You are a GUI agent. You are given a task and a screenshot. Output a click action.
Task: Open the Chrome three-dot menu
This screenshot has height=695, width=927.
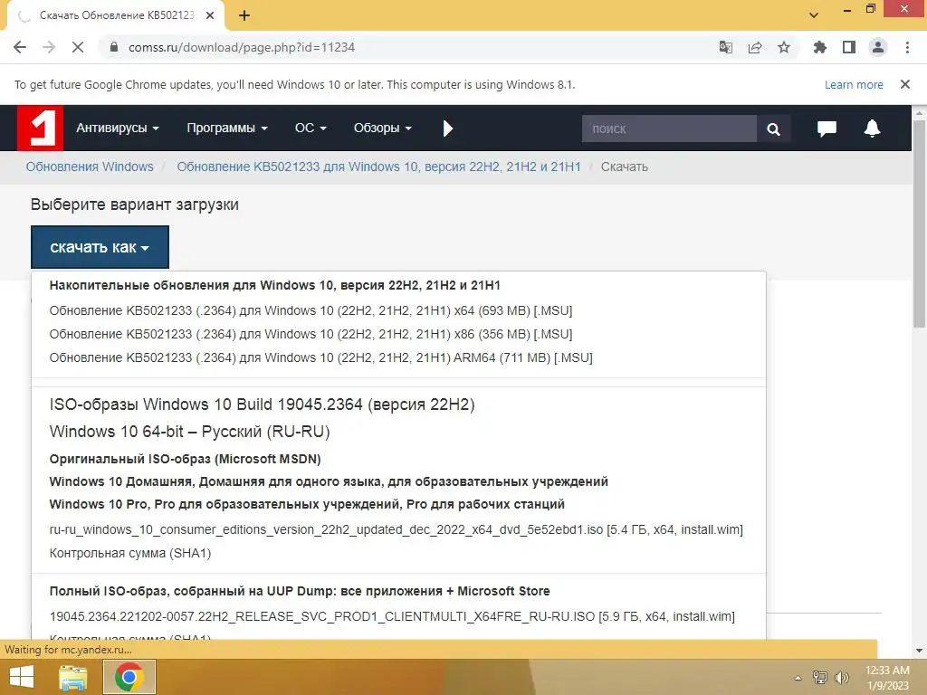[x=907, y=47]
